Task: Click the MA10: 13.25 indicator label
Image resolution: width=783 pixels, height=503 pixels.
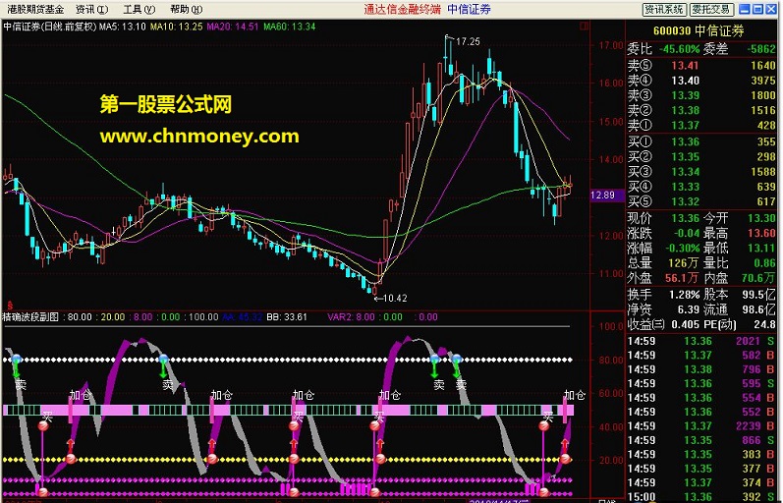Action: pyautogui.click(x=176, y=27)
